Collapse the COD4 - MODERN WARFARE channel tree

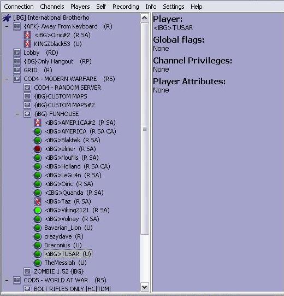(7, 79)
